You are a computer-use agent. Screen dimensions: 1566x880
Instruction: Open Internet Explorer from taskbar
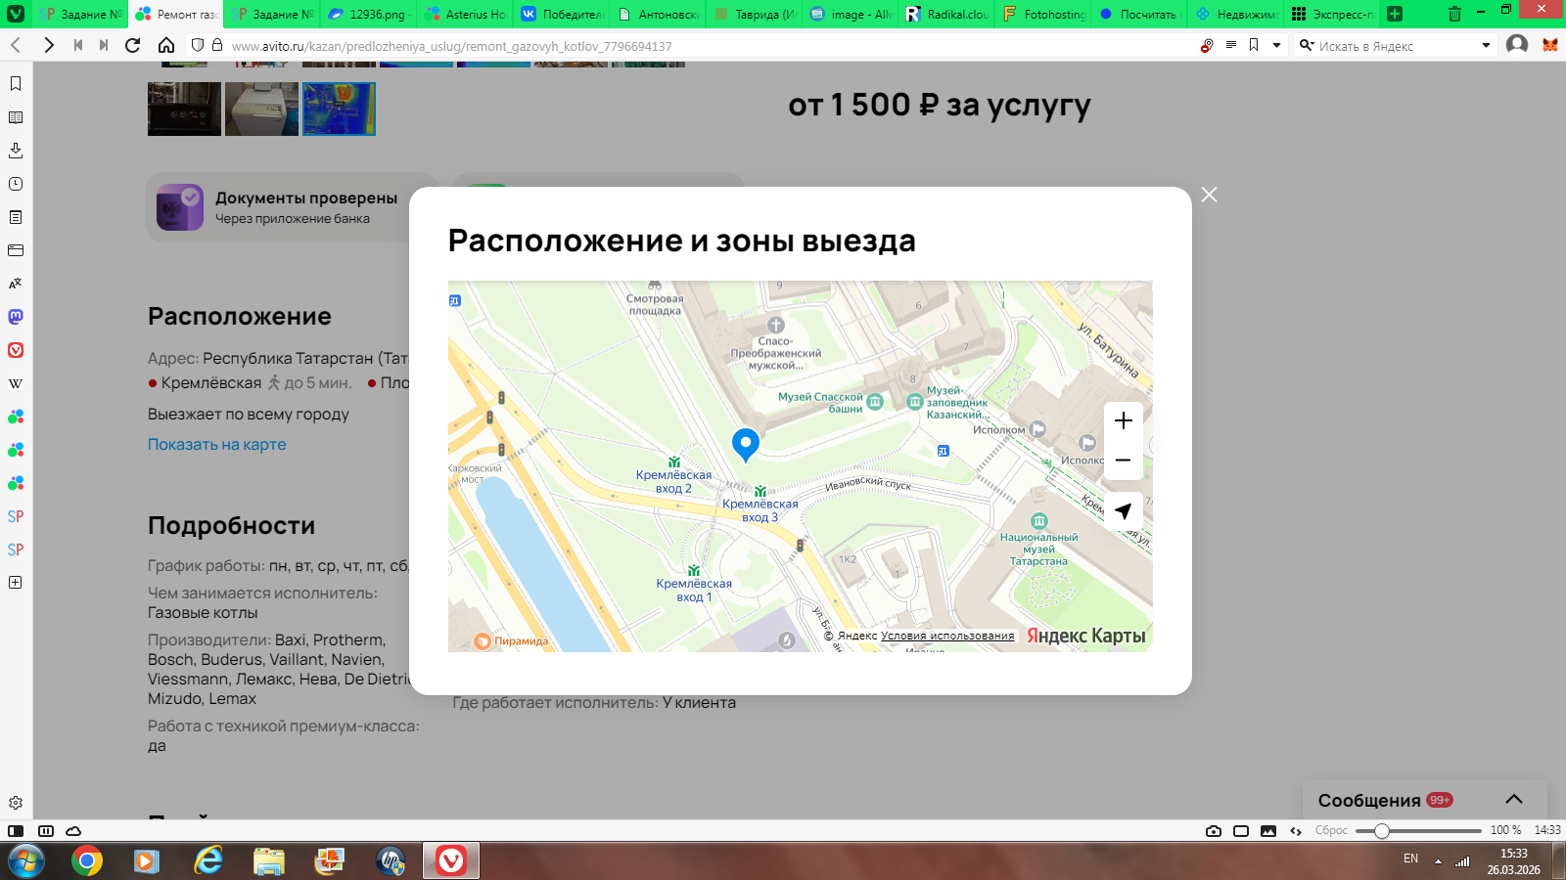coord(207,861)
